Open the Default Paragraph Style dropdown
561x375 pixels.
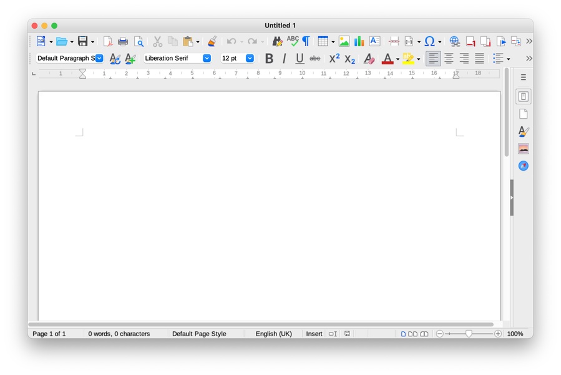(x=99, y=58)
